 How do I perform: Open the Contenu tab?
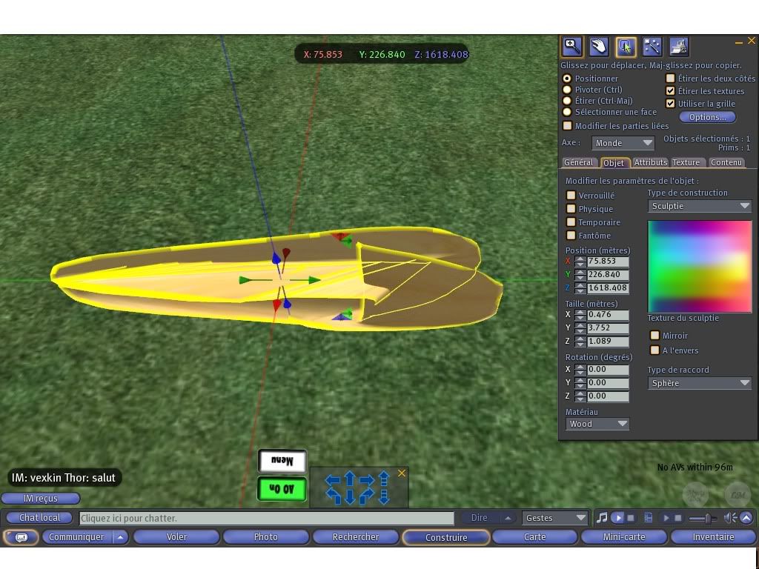pyautogui.click(x=726, y=162)
